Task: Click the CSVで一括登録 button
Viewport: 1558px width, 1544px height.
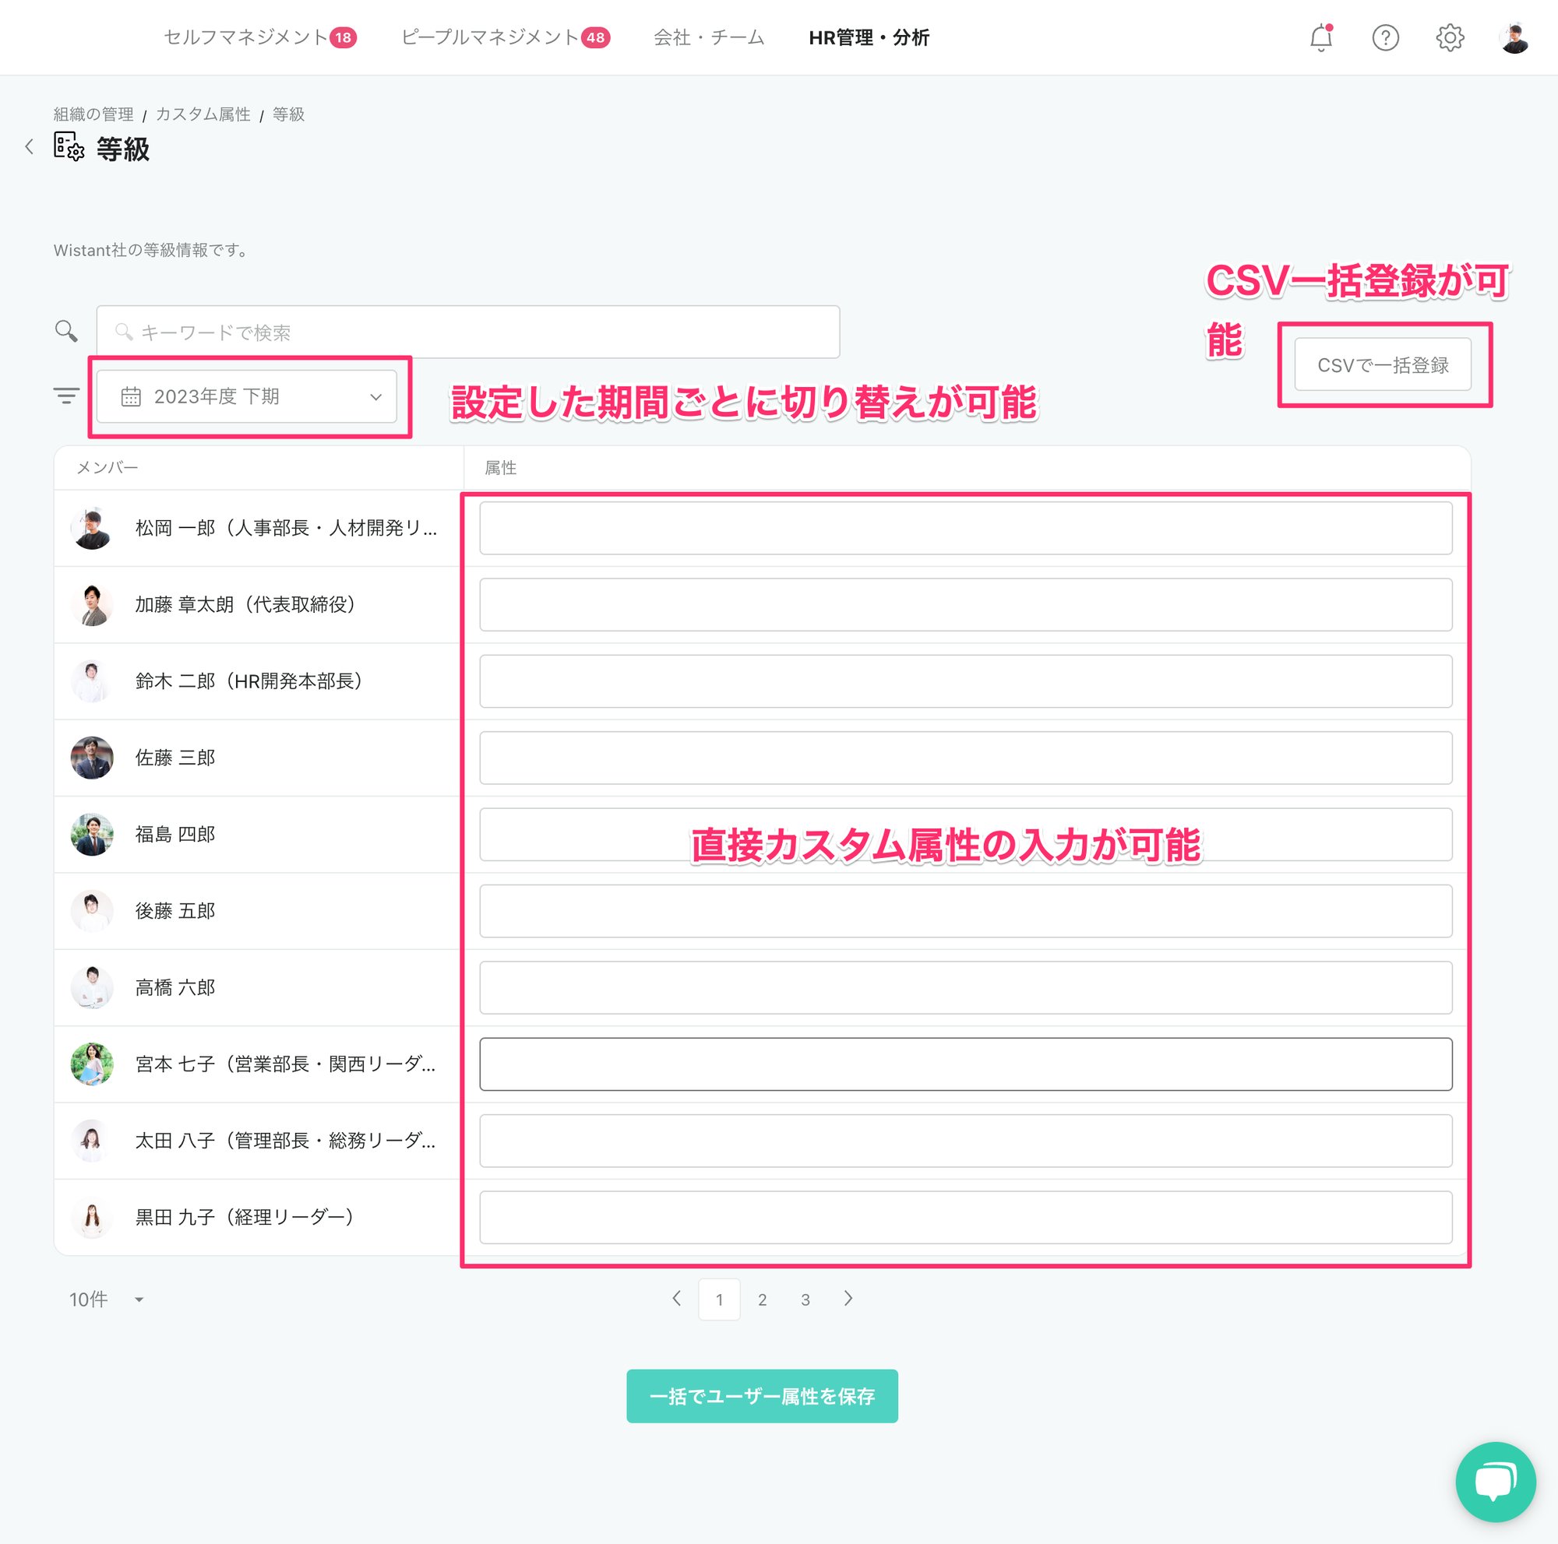Action: pos(1382,365)
